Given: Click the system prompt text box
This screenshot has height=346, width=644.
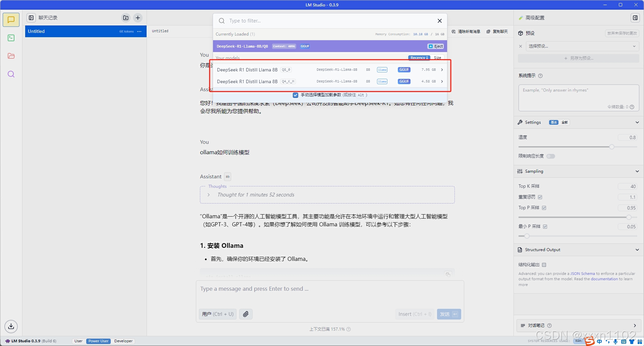Looking at the screenshot, I should click(579, 98).
